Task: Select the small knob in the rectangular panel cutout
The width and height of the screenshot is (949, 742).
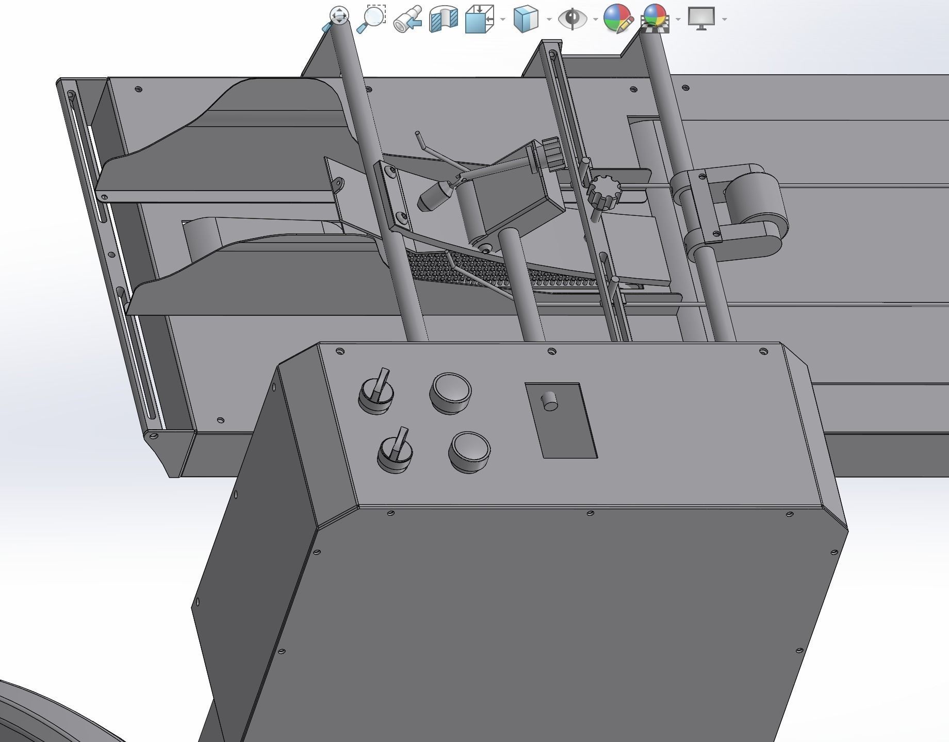Action: click(549, 401)
